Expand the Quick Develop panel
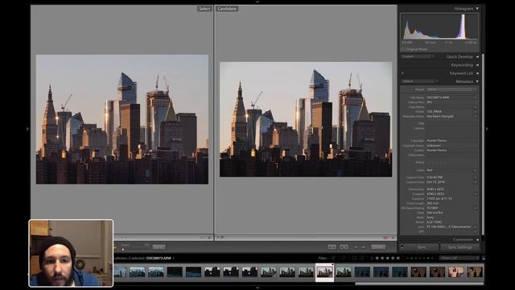 (x=477, y=56)
